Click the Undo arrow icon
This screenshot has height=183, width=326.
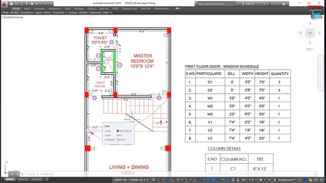point(37,4)
